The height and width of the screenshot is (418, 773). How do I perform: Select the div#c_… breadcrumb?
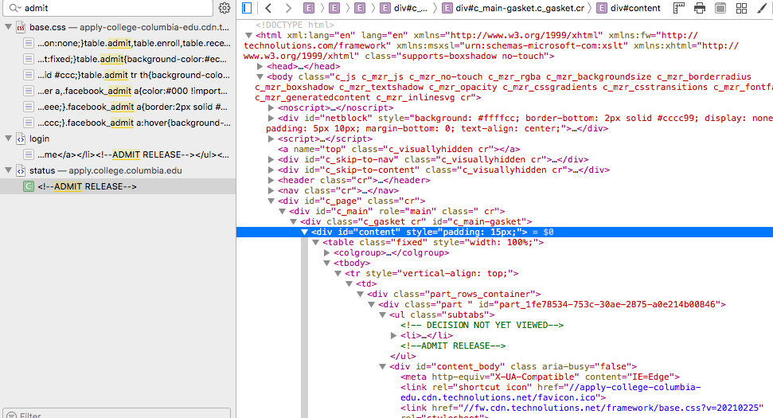[405, 8]
